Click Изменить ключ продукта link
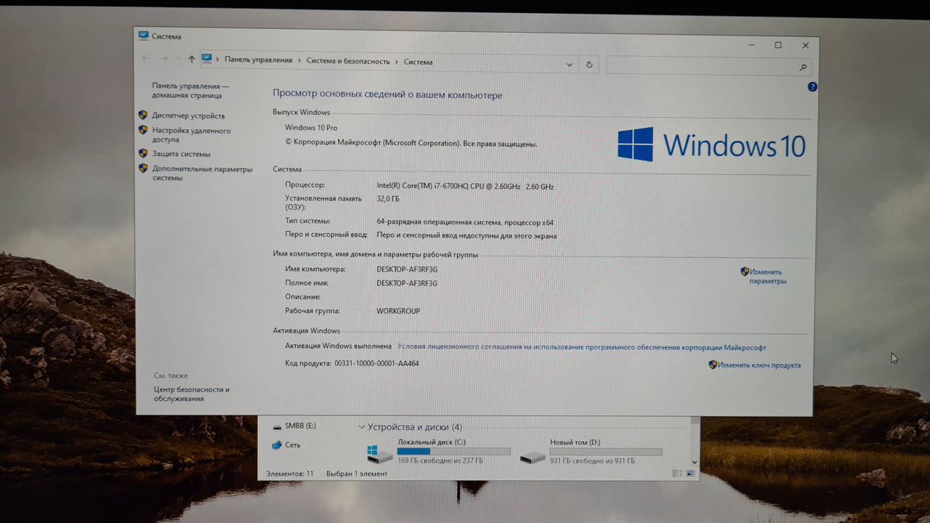Viewport: 930px width, 523px height. tap(759, 365)
